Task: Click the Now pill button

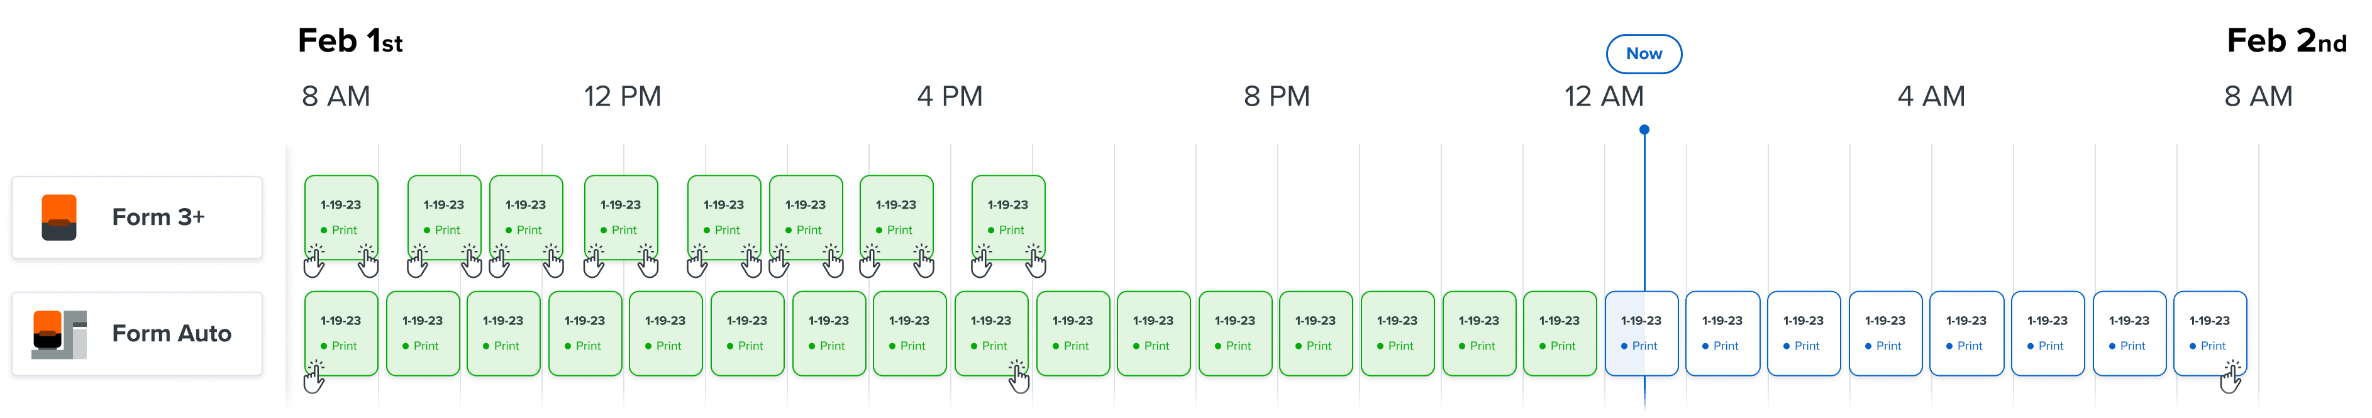Action: click(1644, 54)
